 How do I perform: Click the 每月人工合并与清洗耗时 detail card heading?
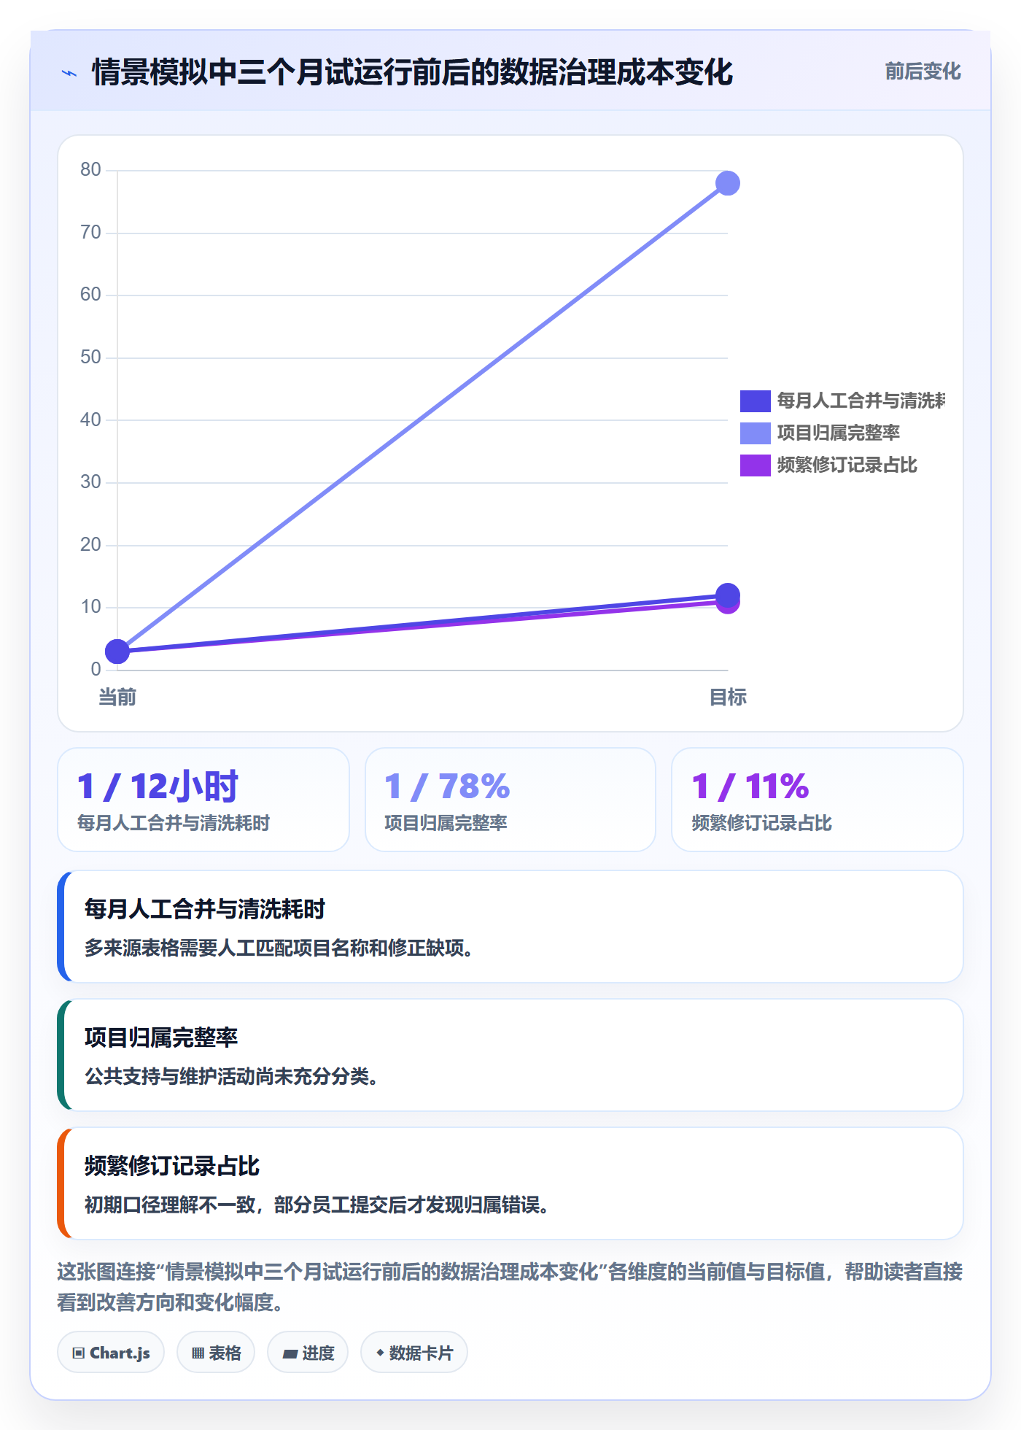[204, 909]
